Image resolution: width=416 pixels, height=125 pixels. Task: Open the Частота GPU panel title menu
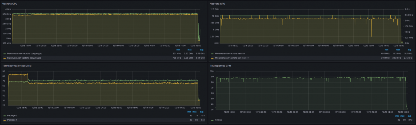coord(216,3)
